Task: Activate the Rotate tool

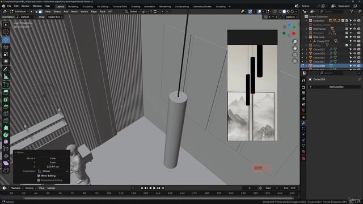Action: [x=6, y=47]
